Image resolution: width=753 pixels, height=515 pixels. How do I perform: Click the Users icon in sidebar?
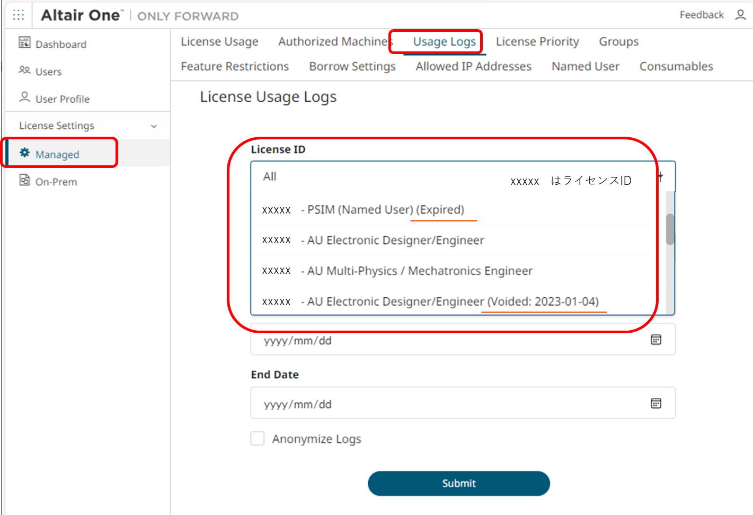tap(24, 70)
